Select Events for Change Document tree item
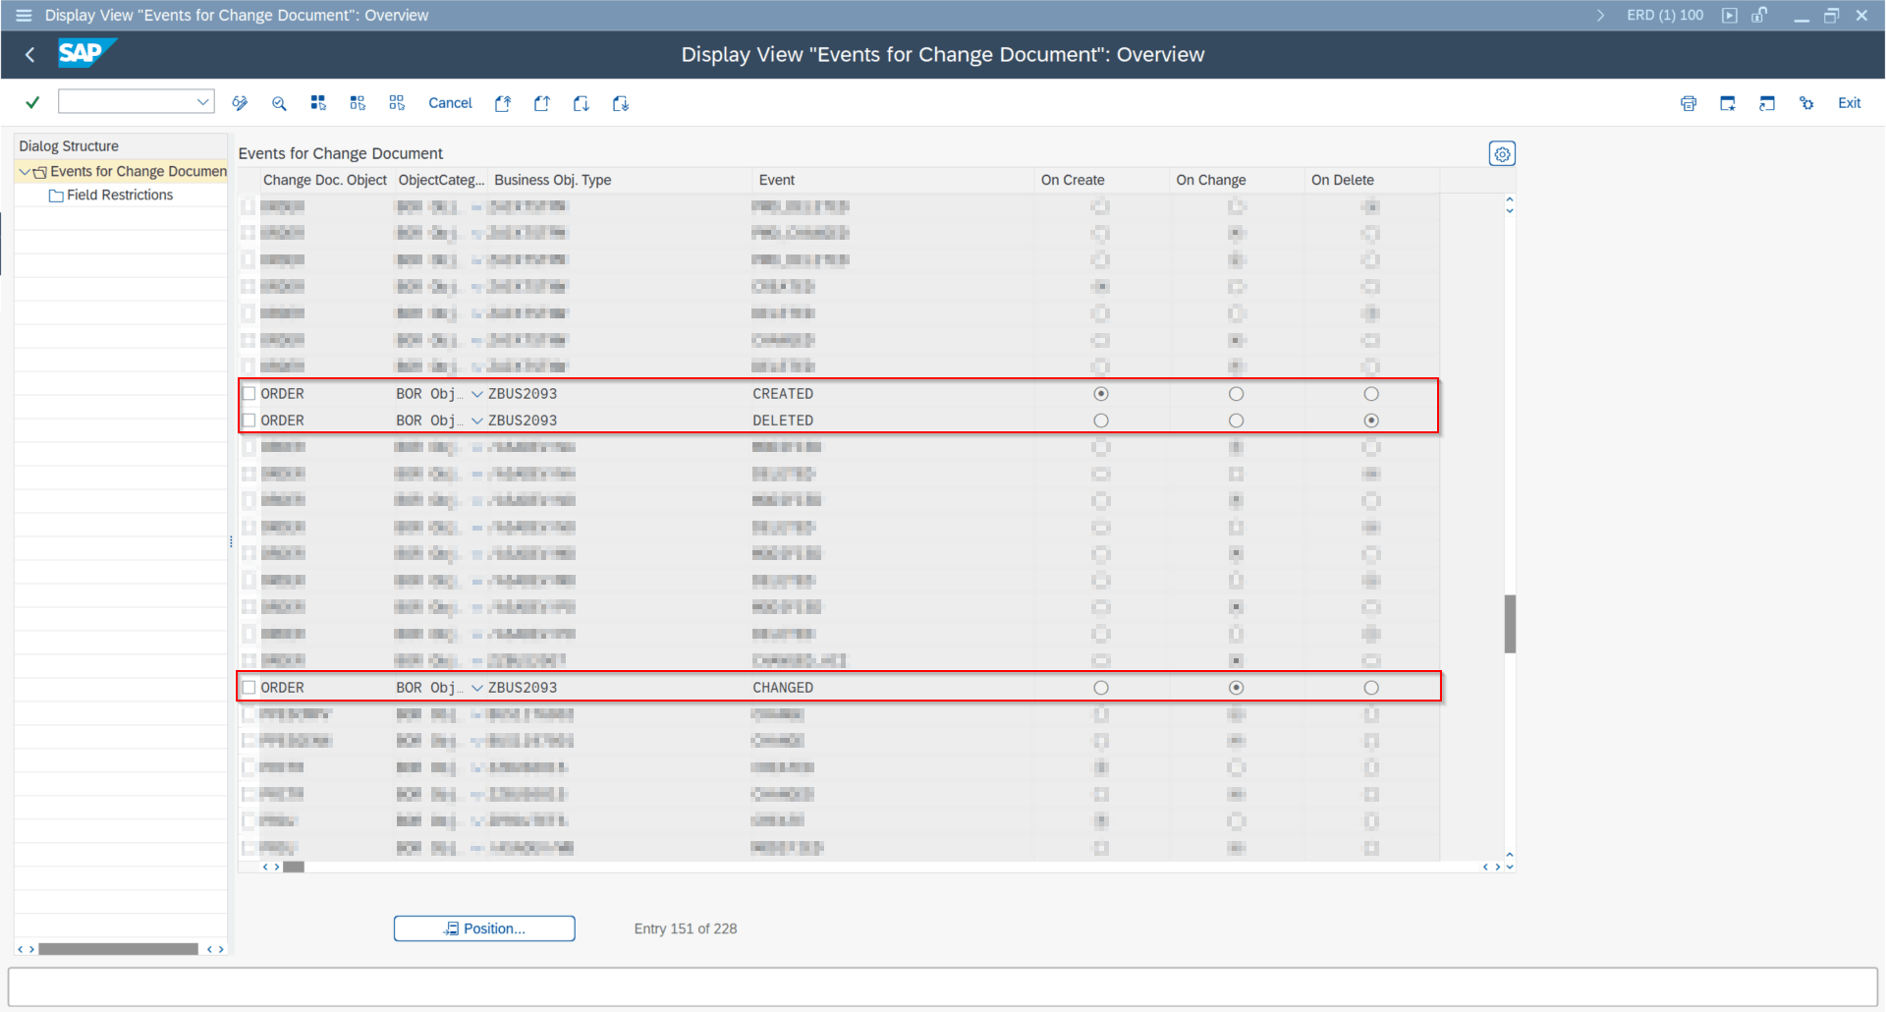This screenshot has width=1886, height=1012. pos(139,172)
